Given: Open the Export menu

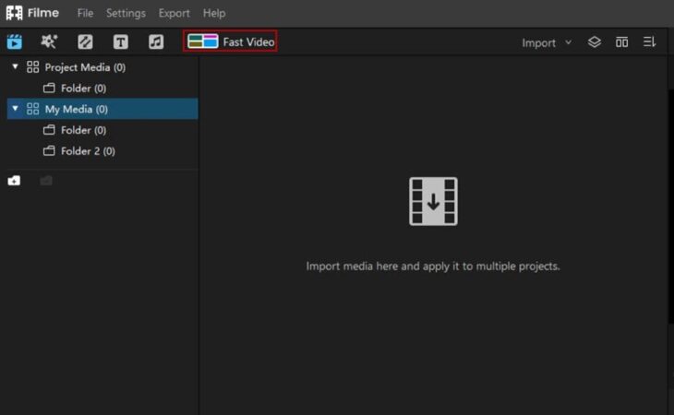Looking at the screenshot, I should [x=174, y=13].
